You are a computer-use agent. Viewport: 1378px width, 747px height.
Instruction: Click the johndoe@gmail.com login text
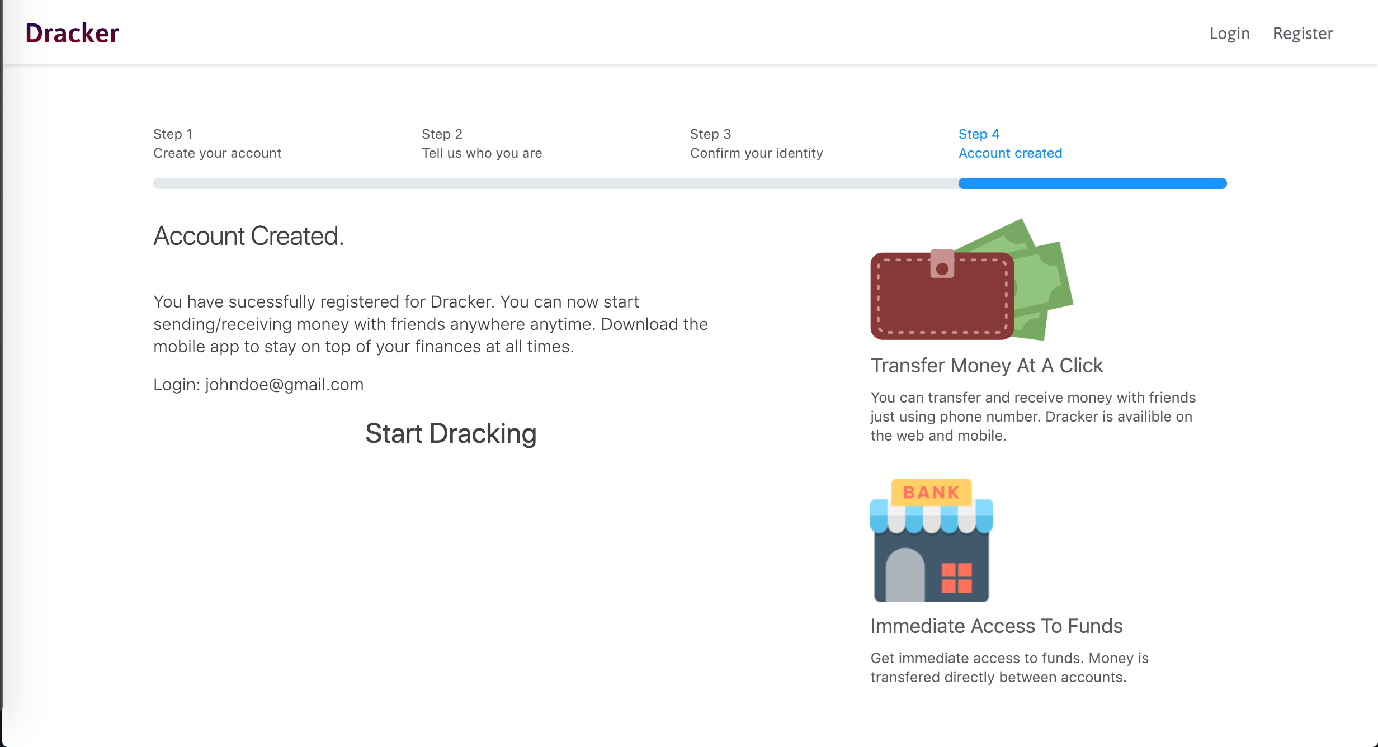(x=284, y=385)
